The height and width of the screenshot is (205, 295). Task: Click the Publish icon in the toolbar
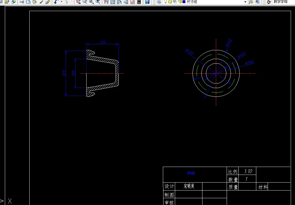click(7, 2)
